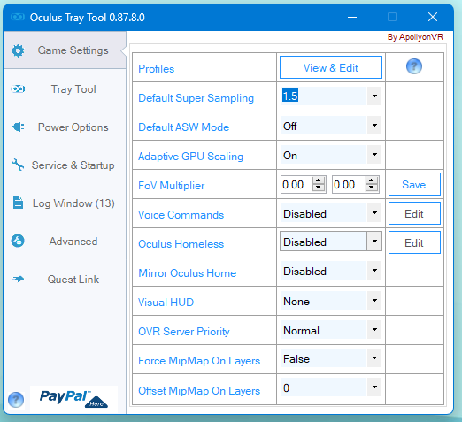This screenshot has height=422, width=462.
Task: Click the FoV Multiplier label
Action: pos(172,186)
